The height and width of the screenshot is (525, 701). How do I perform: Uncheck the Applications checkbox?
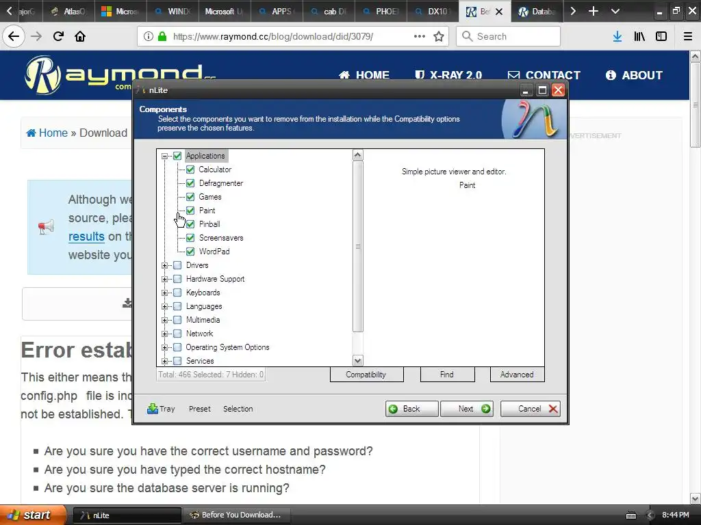pyautogui.click(x=177, y=156)
